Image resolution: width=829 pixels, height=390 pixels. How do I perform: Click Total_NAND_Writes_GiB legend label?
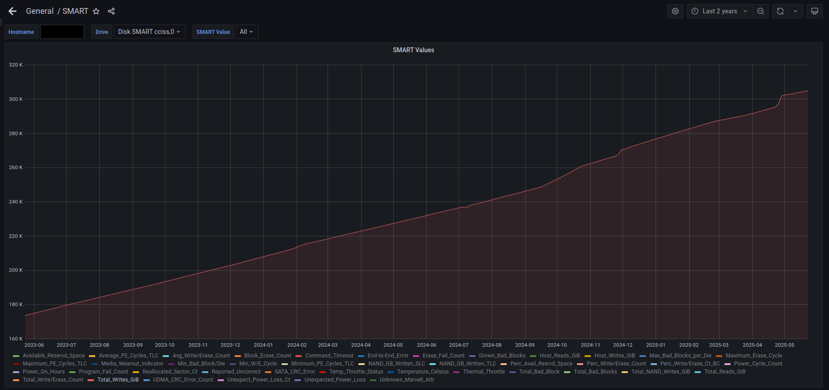[661, 372]
